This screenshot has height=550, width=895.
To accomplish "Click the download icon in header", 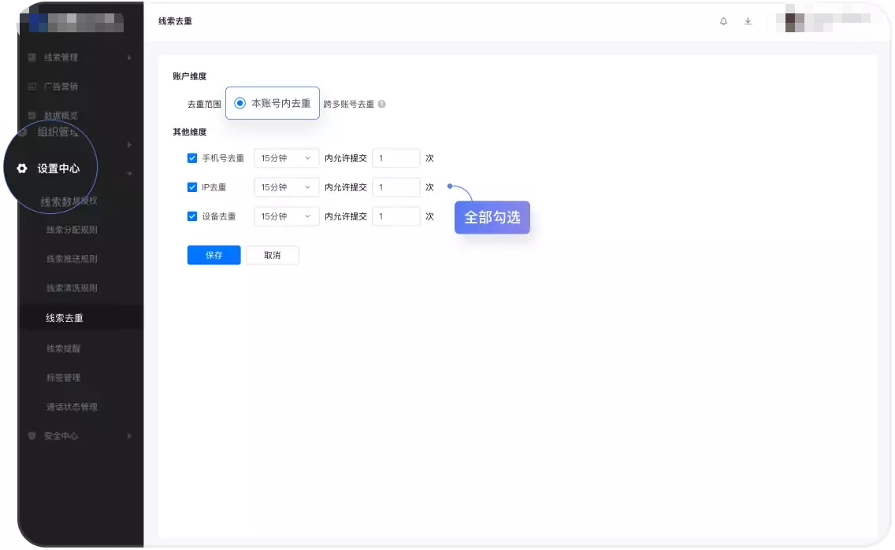I will pyautogui.click(x=748, y=21).
